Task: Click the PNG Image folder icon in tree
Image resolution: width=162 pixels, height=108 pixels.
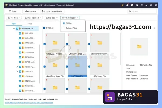Action: point(23,81)
